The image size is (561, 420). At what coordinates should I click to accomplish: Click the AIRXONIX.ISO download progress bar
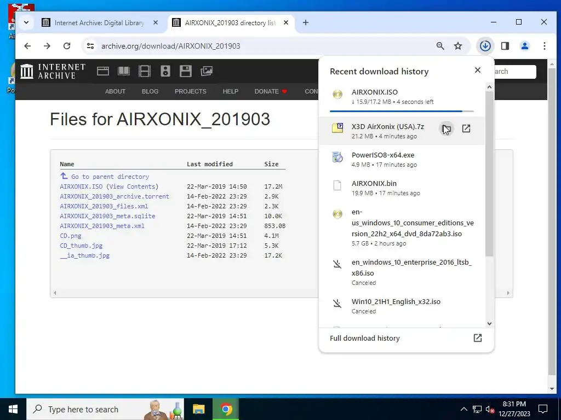point(402,111)
